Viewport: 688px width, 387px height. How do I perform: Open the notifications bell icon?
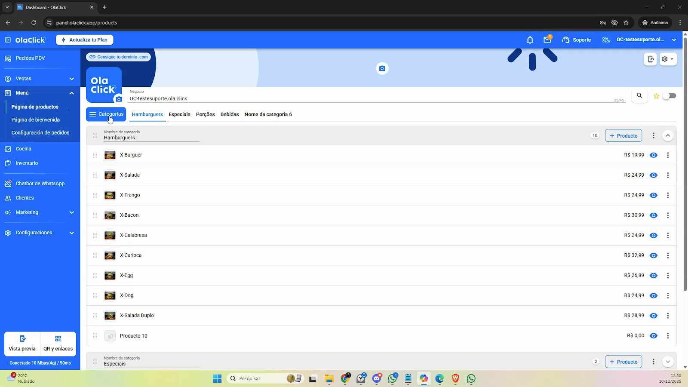(530, 40)
